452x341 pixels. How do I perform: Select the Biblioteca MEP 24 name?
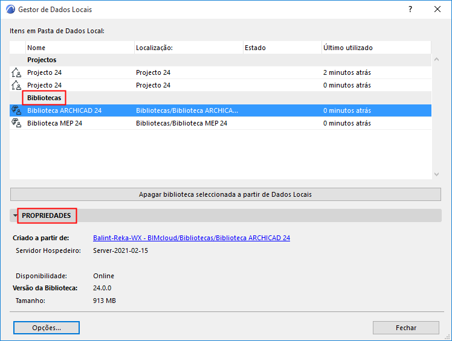click(55, 123)
